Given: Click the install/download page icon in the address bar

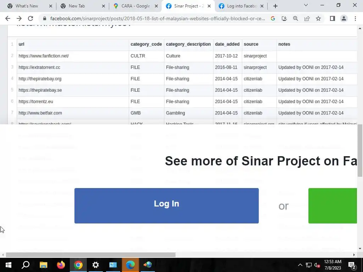Looking at the screenshot, I should point(284,18).
